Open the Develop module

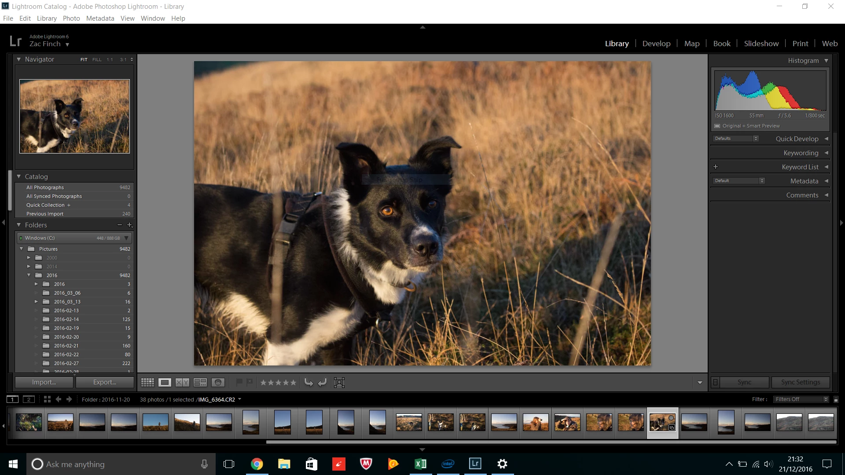point(656,44)
